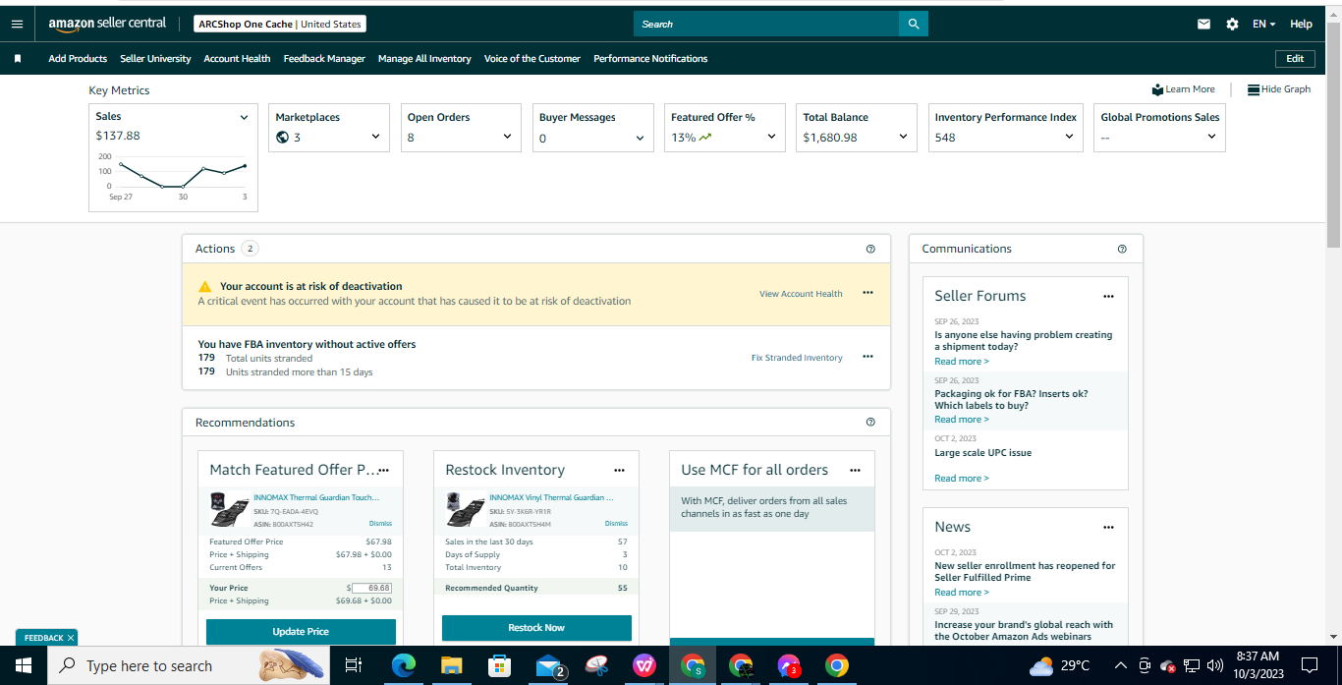Open Add Products in favorites bar
This screenshot has height=685, width=1342.
click(x=78, y=59)
